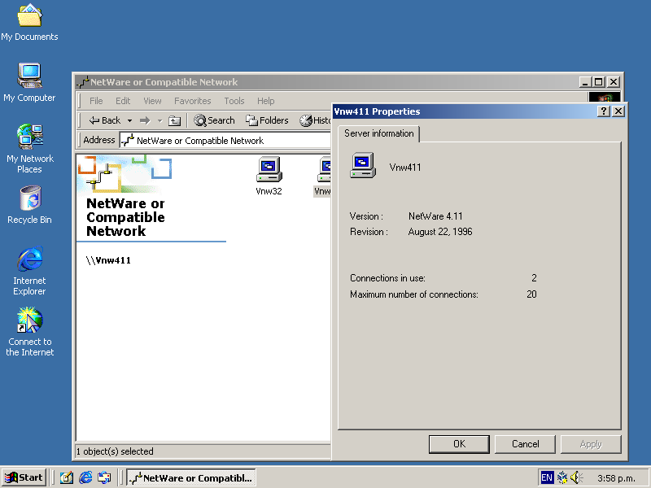Click the Back toolbar button
This screenshot has height=488, width=651.
(x=105, y=120)
